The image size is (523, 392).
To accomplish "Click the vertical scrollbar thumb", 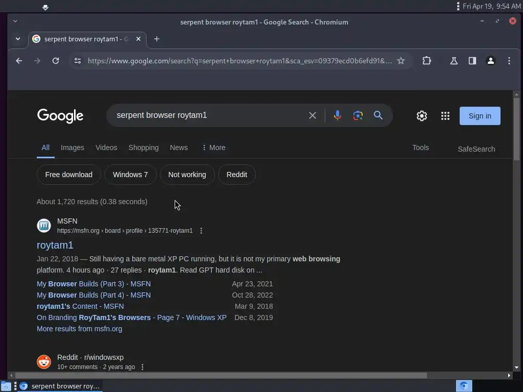I will click(516, 128).
